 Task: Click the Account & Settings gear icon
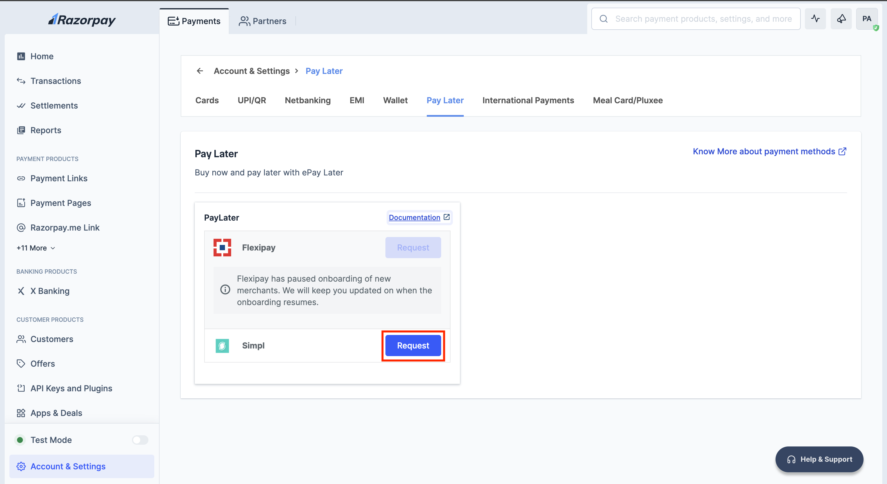click(21, 466)
